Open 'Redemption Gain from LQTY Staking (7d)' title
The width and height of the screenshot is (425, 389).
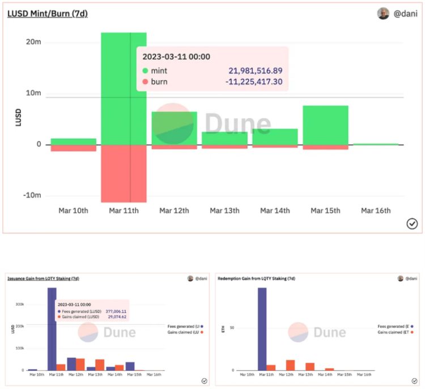pyautogui.click(x=256, y=278)
